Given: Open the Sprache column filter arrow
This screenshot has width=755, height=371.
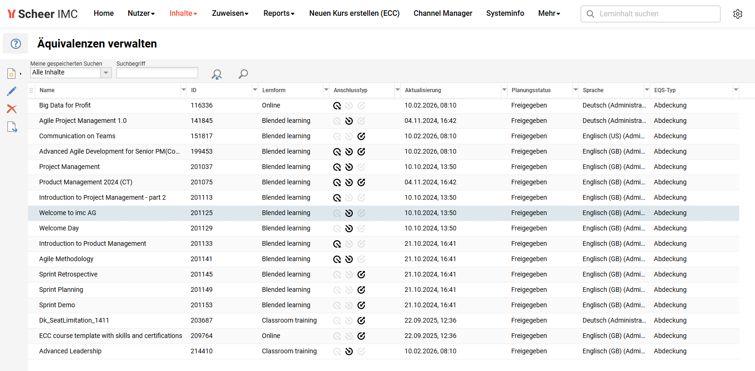Looking at the screenshot, I should click(x=647, y=90).
